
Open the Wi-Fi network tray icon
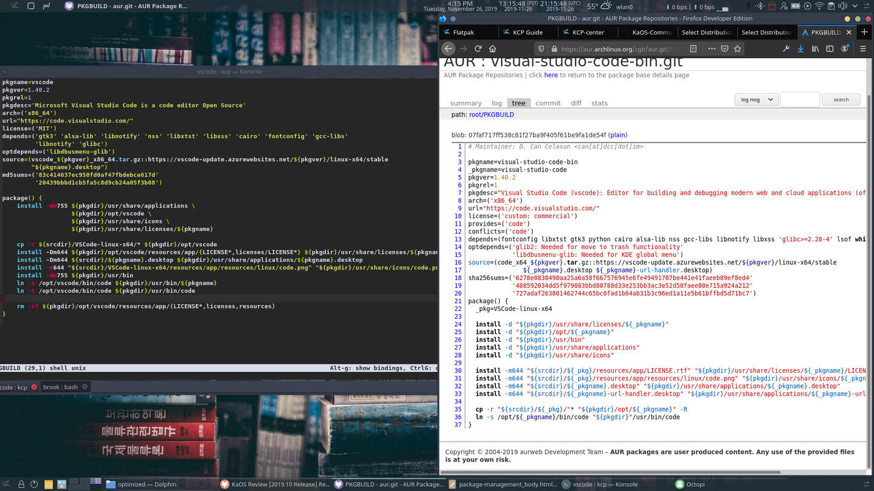[819, 6]
